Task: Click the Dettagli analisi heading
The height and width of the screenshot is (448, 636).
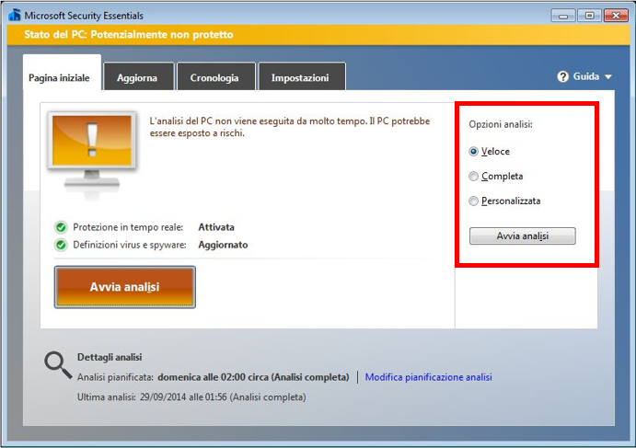Action: pyautogui.click(x=110, y=357)
